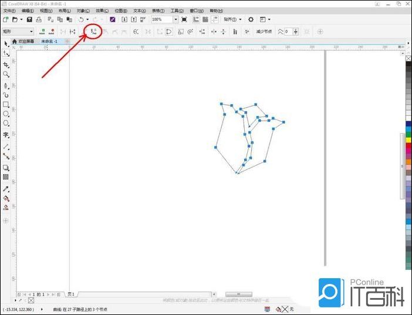Select the Drop Shadow tool
The width and height of the screenshot is (412, 315).
click(6, 167)
